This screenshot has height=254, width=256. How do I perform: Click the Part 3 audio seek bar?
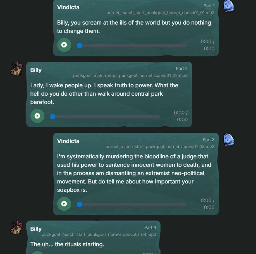(132, 204)
